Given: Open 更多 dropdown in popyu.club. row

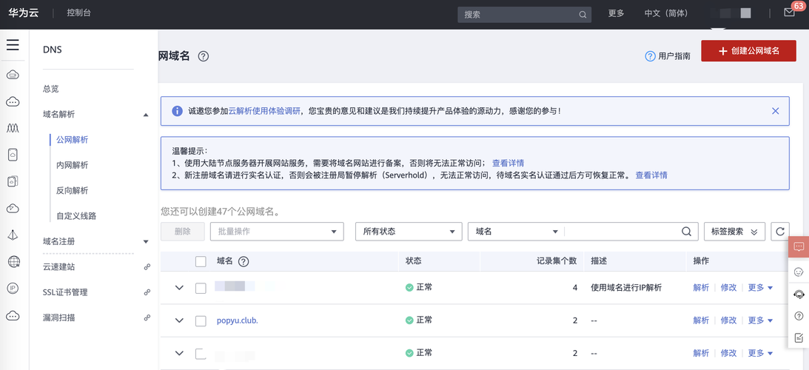Looking at the screenshot, I should (x=760, y=320).
